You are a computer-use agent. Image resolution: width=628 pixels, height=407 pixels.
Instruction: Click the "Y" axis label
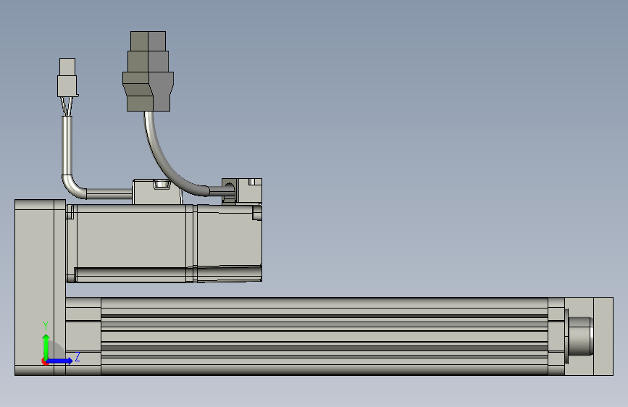pos(46,326)
